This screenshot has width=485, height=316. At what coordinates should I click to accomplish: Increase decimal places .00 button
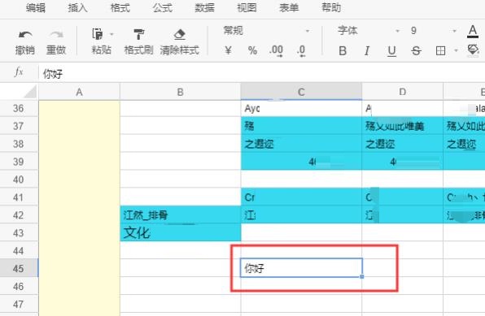tap(276, 50)
